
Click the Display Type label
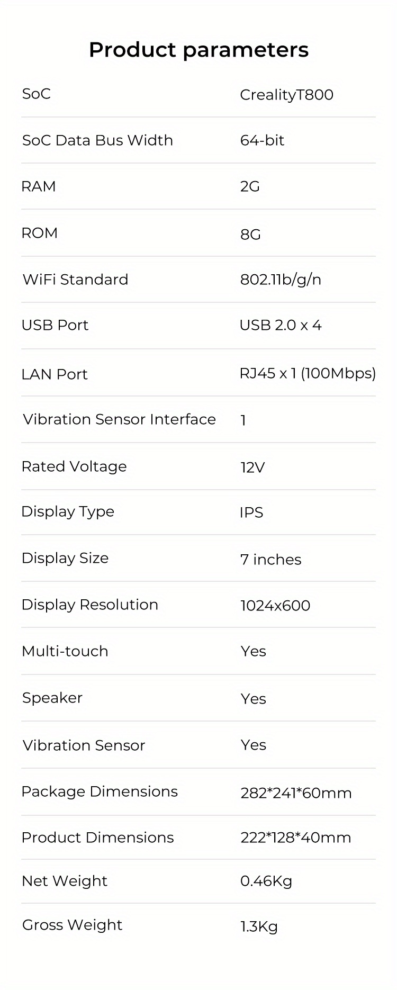(x=68, y=511)
